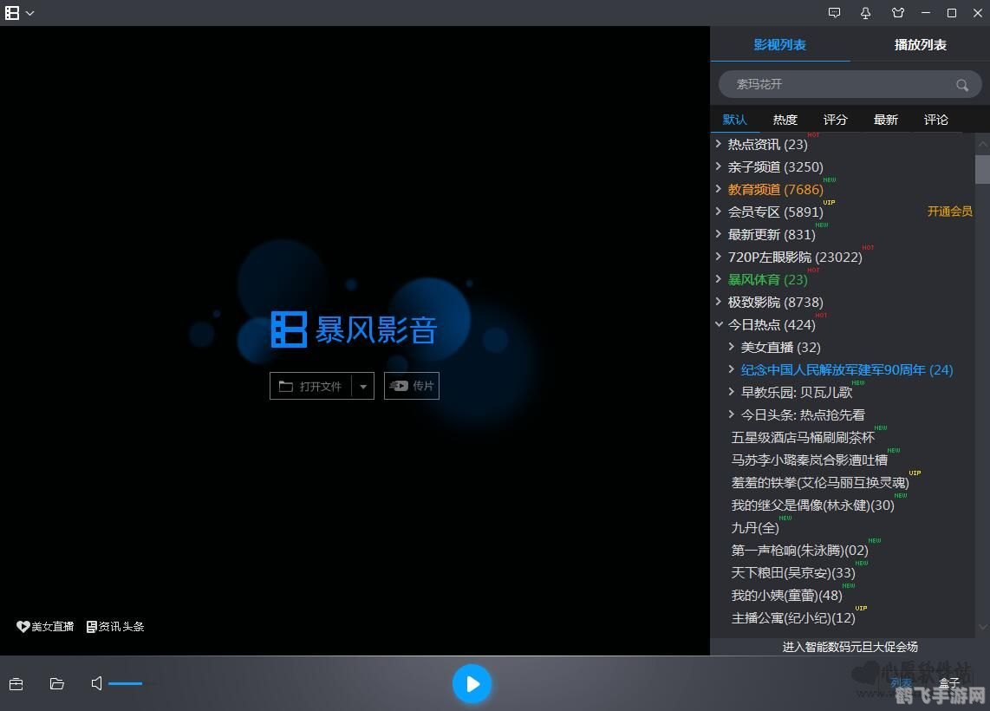
Task: Open the feedback message icon in title bar
Action: (833, 13)
